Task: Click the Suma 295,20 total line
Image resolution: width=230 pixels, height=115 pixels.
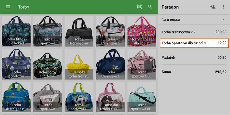Action: (194, 72)
